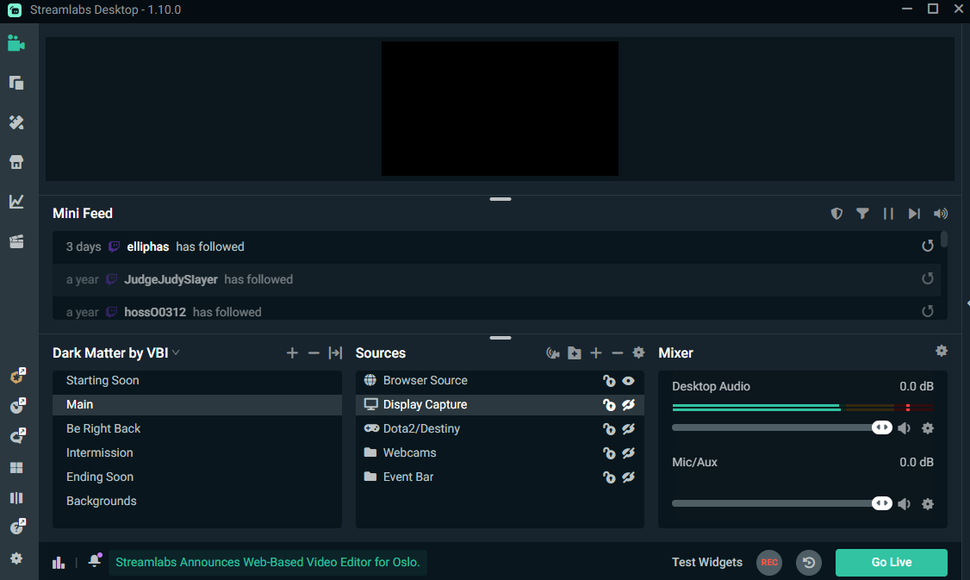Toggle lock on Browser Source
Image resolution: width=970 pixels, height=580 pixels.
tap(609, 381)
